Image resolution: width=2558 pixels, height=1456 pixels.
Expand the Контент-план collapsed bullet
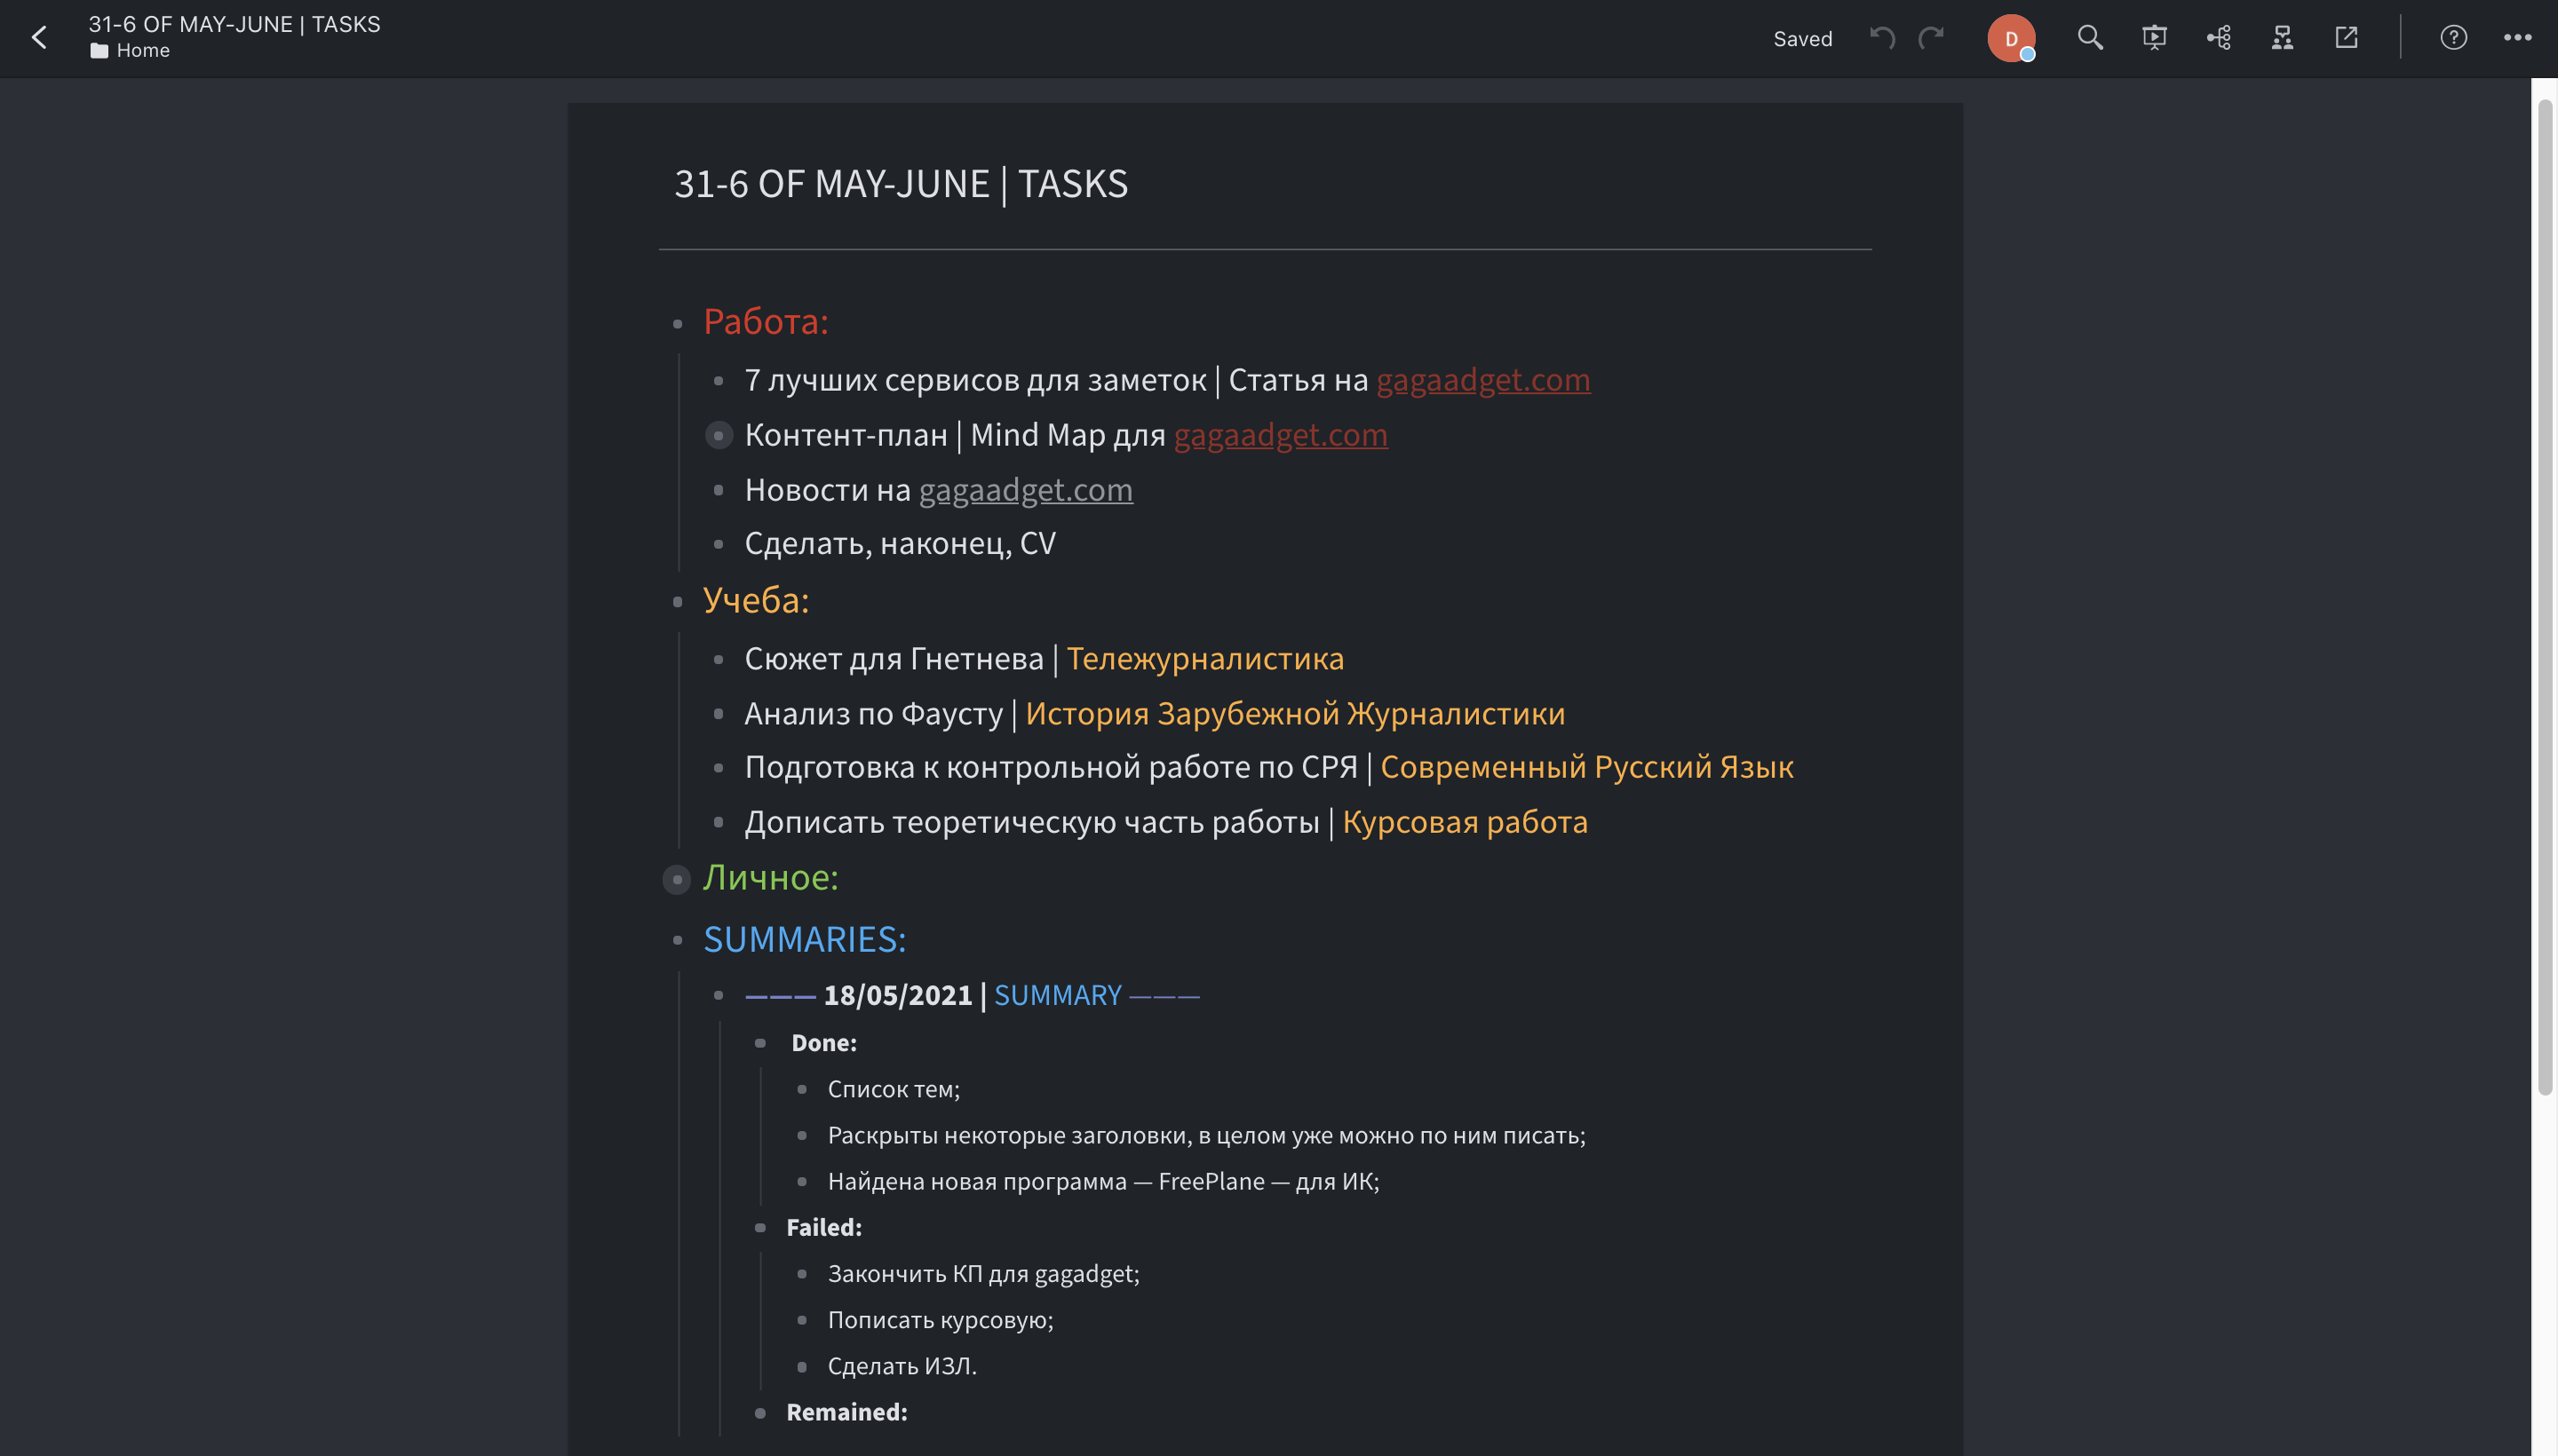[x=719, y=435]
